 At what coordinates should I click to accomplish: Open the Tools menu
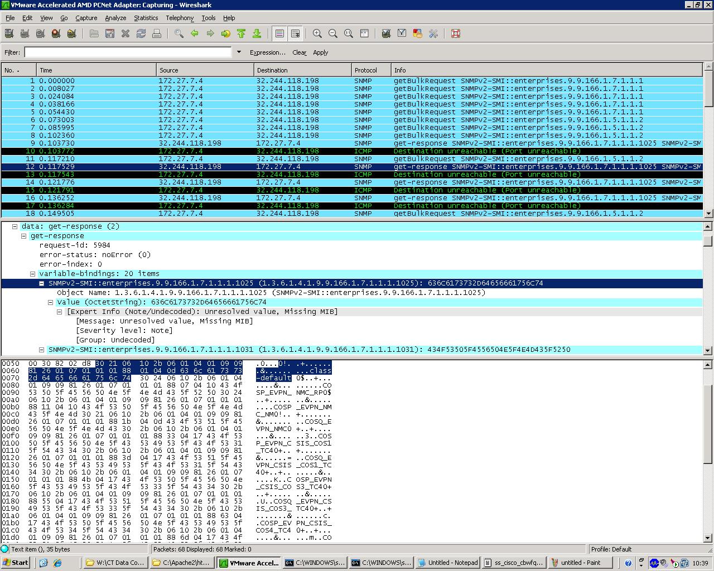coord(208,18)
